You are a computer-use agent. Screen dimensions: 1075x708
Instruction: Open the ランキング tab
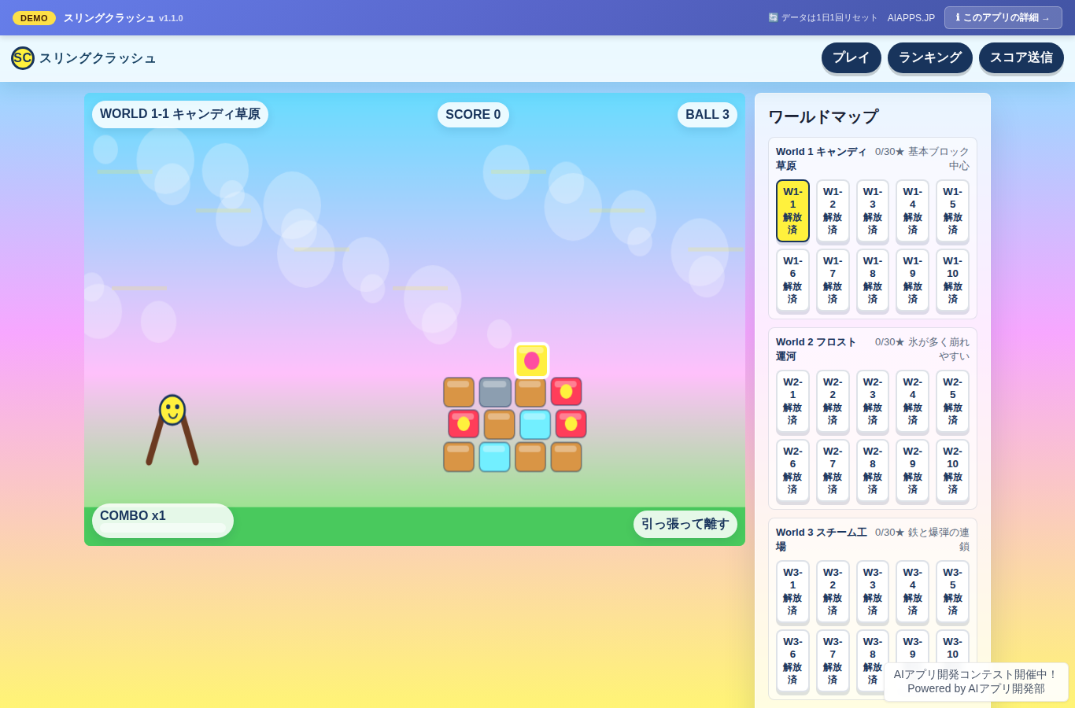click(930, 57)
